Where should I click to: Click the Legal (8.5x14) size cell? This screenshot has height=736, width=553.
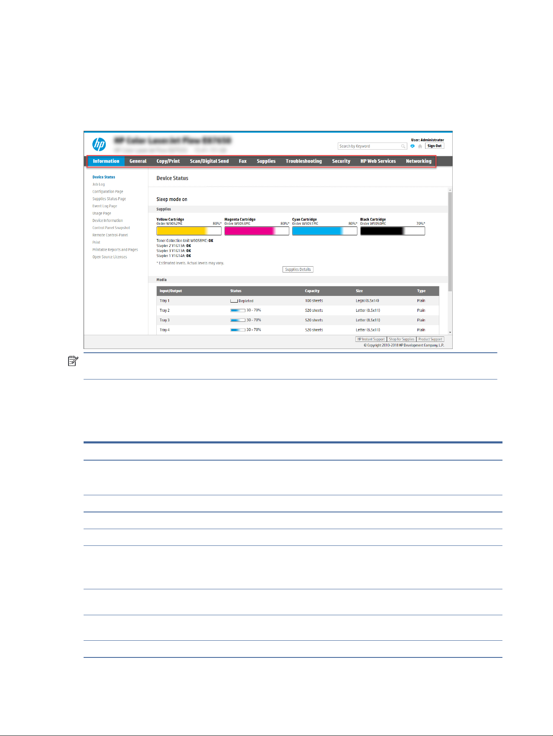coord(367,301)
